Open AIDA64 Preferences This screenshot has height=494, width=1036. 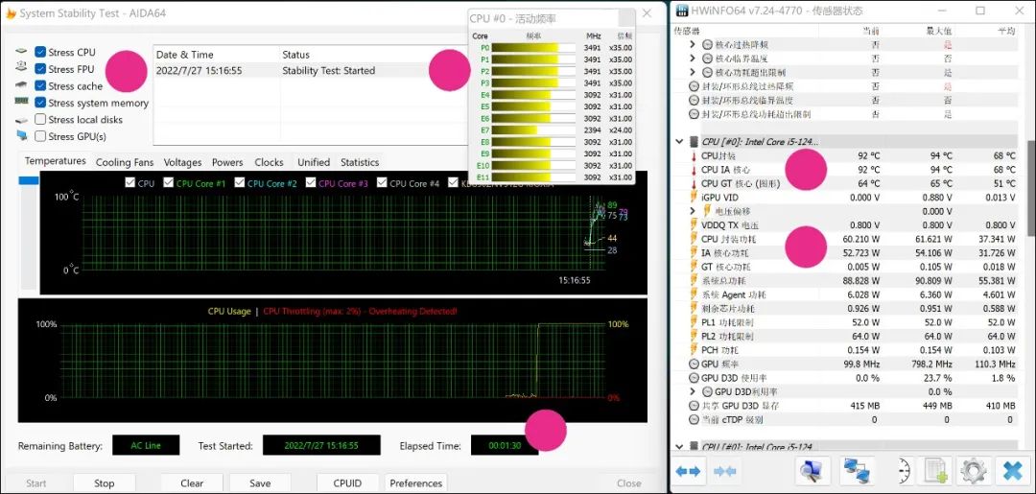[416, 482]
